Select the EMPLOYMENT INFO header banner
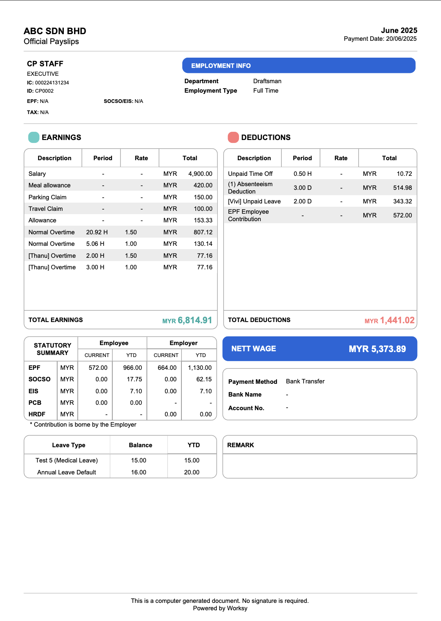Screen dimensions: 441x621 (299, 65)
